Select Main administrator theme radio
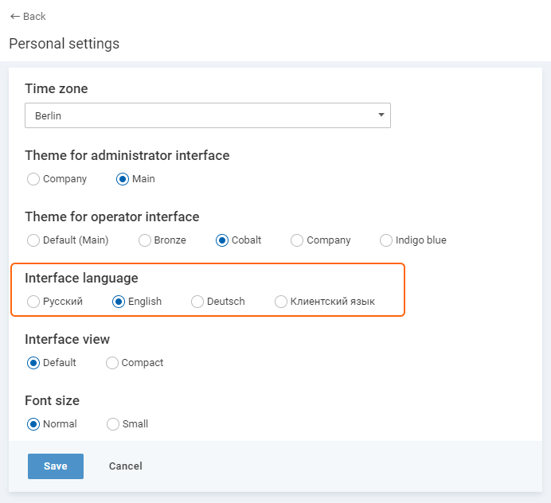Screen dimensions: 551x503 [123, 179]
